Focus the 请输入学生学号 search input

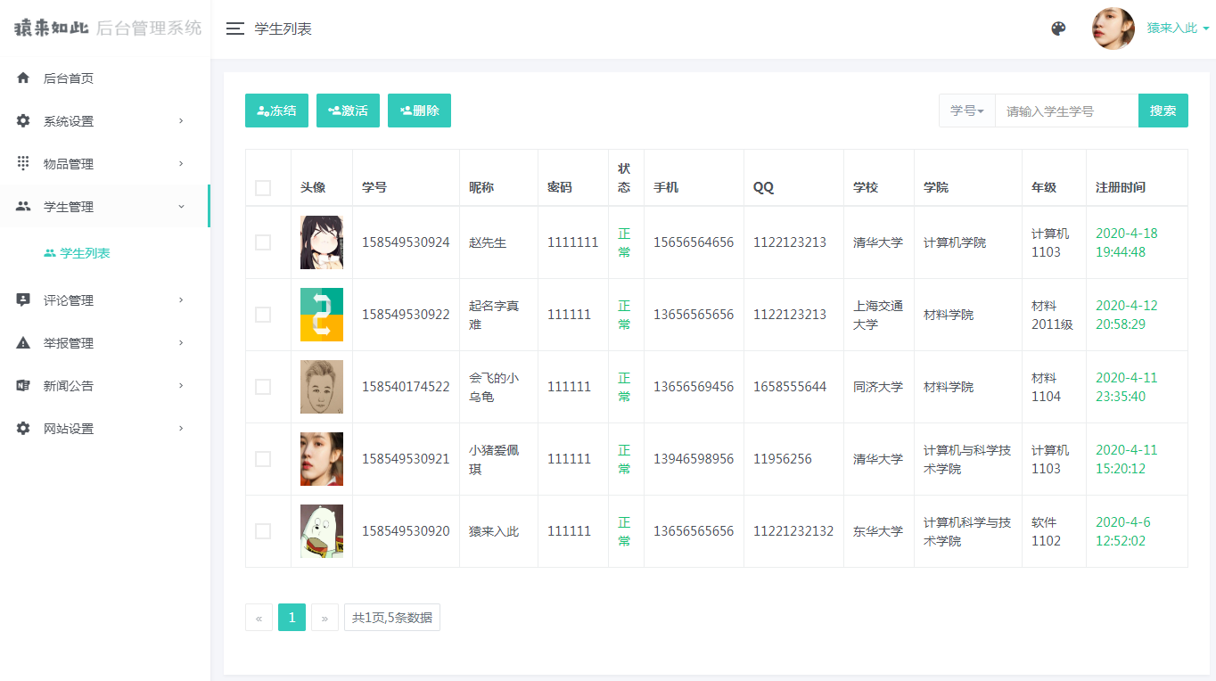[1067, 111]
